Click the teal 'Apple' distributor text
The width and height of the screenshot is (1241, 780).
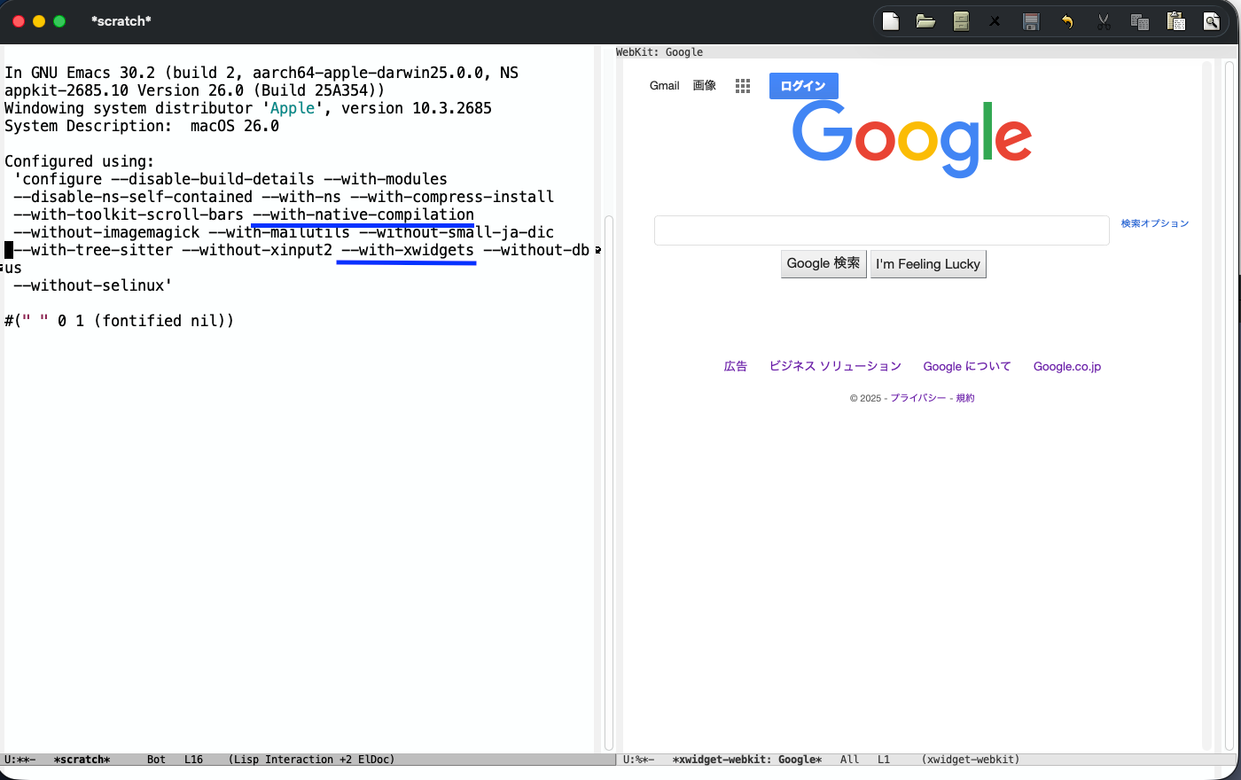[x=293, y=108]
